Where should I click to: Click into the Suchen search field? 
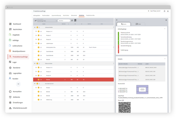tap(64, 21)
